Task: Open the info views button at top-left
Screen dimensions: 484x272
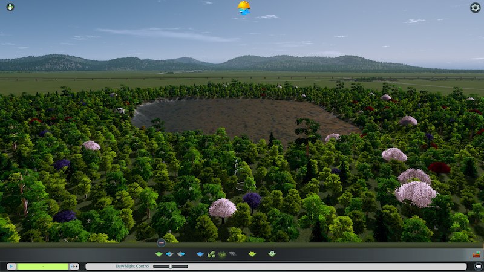Action: point(10,7)
